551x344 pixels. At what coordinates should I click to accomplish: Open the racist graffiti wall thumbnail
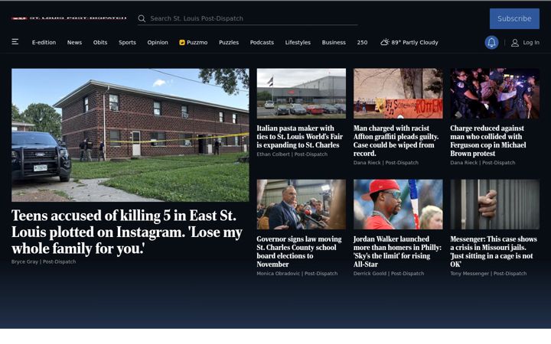click(398, 93)
